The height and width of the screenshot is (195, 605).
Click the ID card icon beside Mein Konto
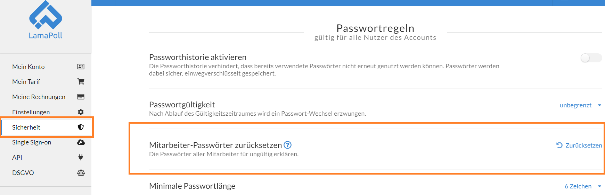coord(81,67)
